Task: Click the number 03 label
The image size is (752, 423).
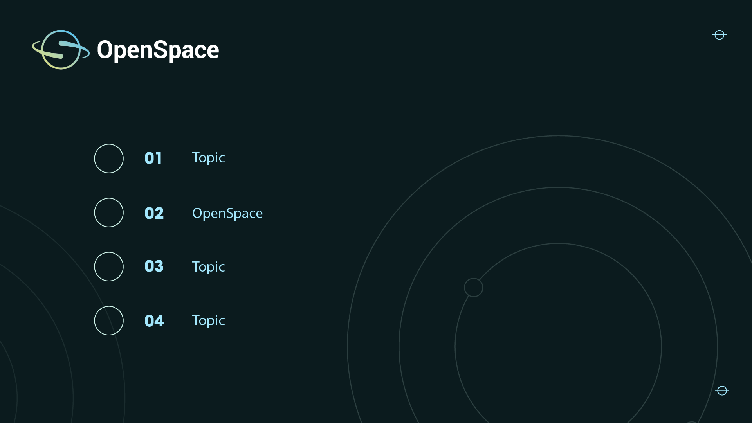Action: coord(154,266)
